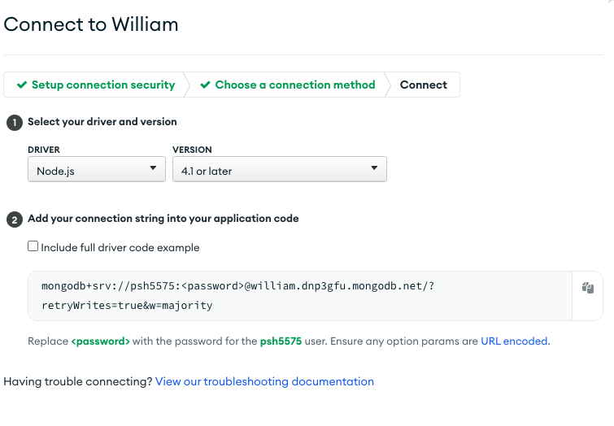Enable Include full driver code example checkbox

[x=33, y=246]
